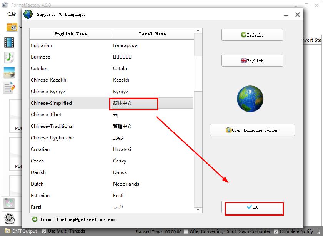Click the language list scrollbar thumb
Viewport: 323px width, 236px height.
point(198,74)
